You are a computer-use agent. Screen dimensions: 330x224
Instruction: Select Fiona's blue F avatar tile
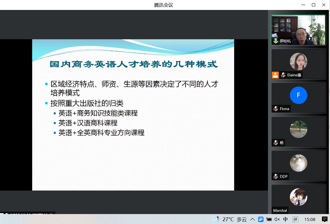point(298,95)
